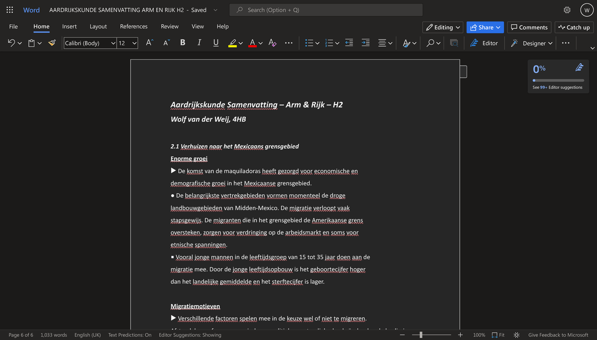Toggle Italic formatting
The width and height of the screenshot is (597, 340).
199,43
